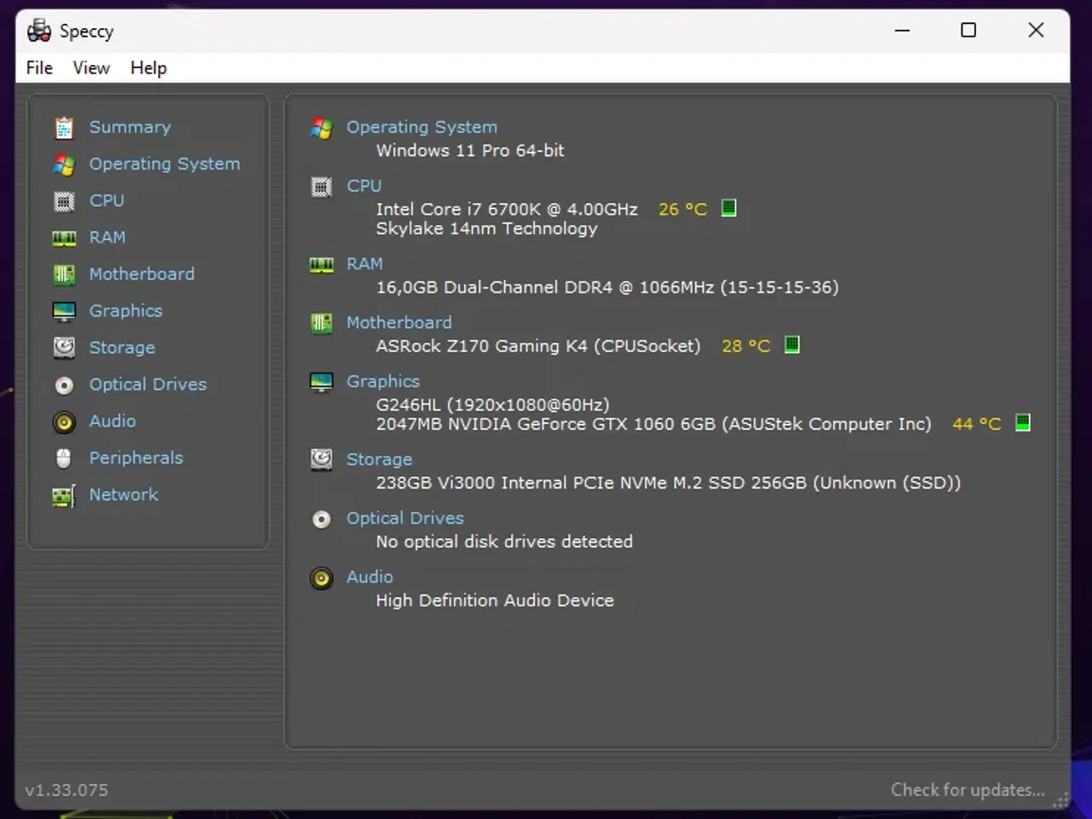1092x819 pixels.
Task: Select the Summary icon in the sidebar
Action: click(x=64, y=126)
